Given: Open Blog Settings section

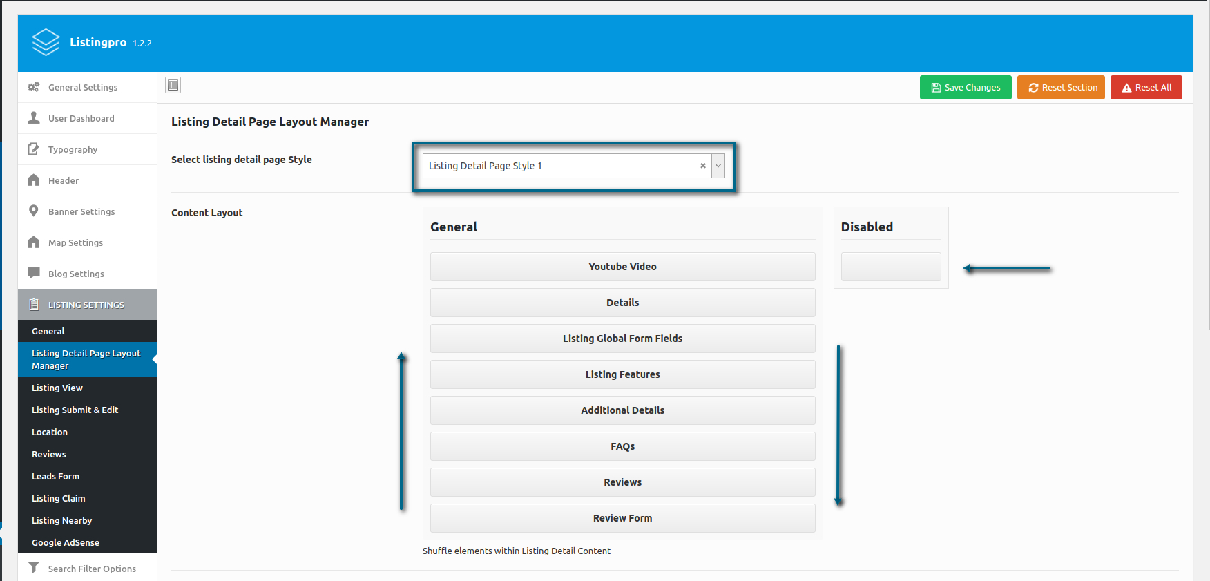Looking at the screenshot, I should tap(88, 274).
